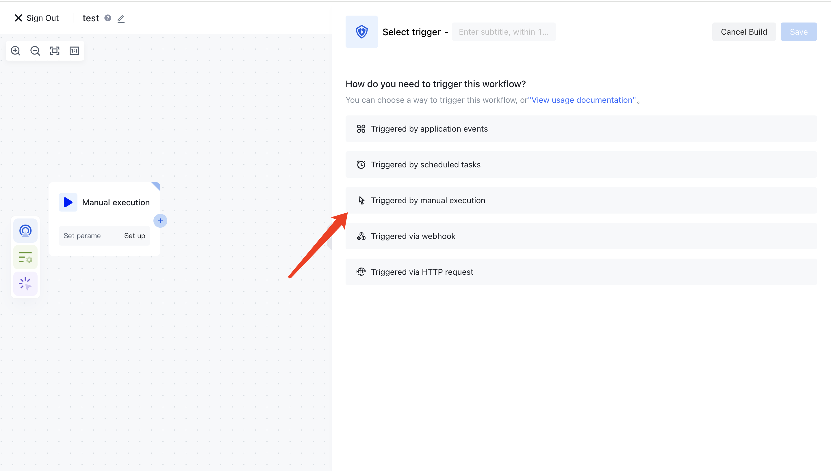Select the blue trigger node sidebar icon
This screenshot has height=471, width=831.
point(25,231)
